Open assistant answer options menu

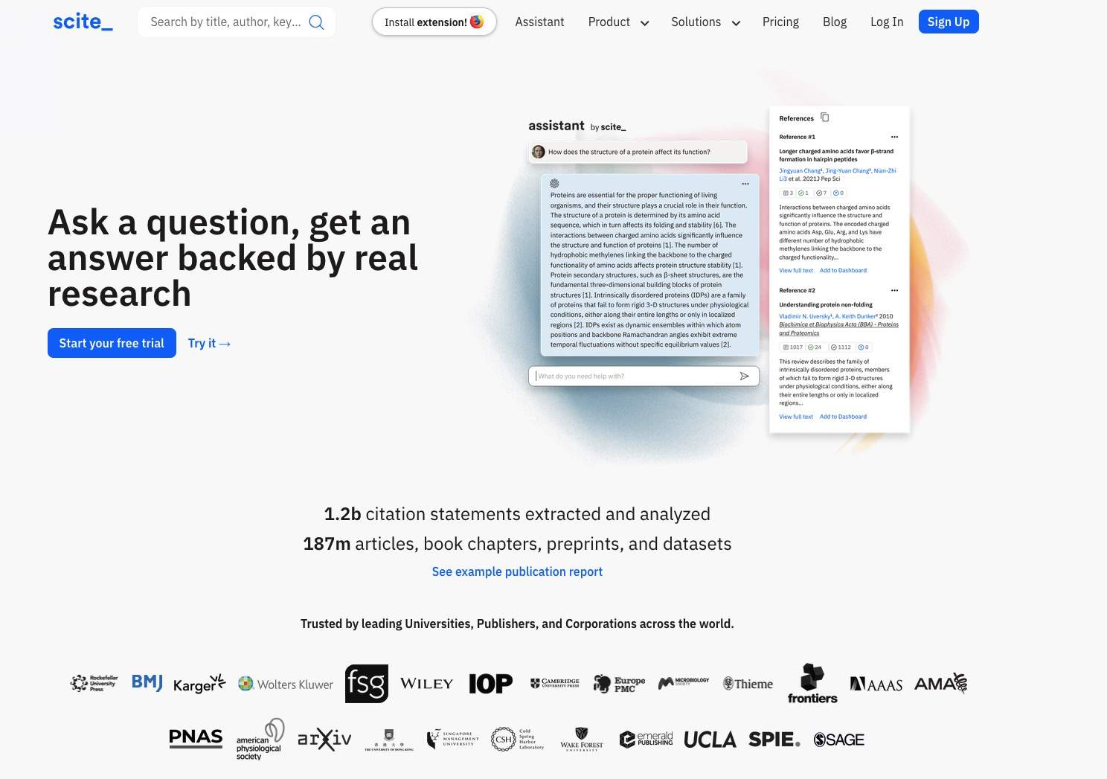tap(745, 184)
